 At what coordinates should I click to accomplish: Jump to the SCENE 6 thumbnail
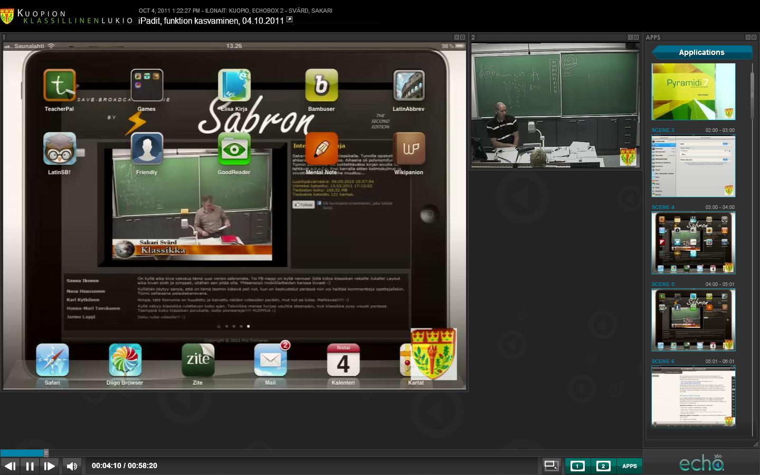click(x=693, y=397)
